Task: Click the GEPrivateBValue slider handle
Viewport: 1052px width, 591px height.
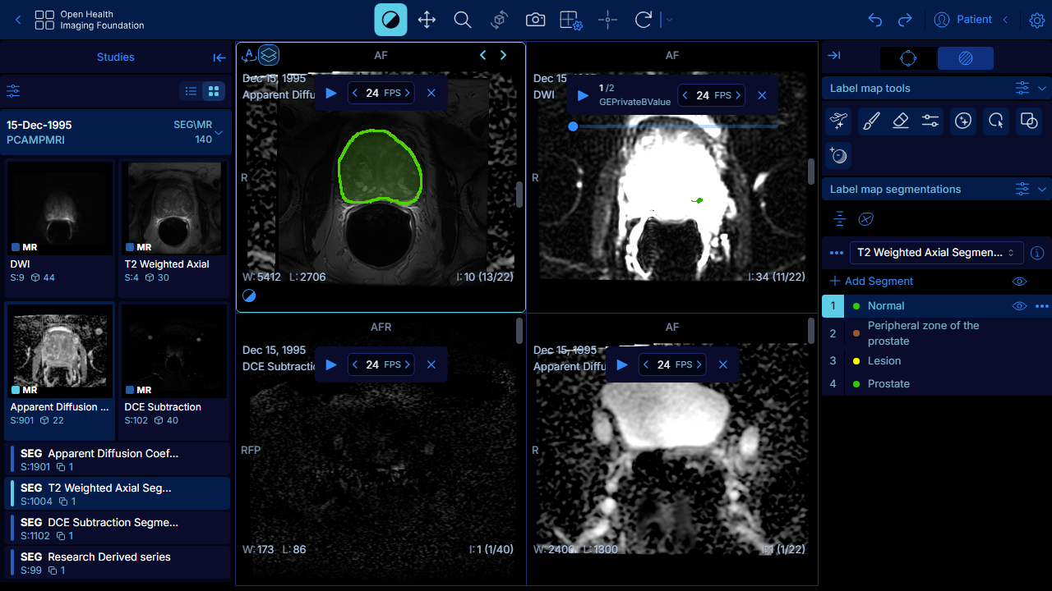Action: (573, 126)
